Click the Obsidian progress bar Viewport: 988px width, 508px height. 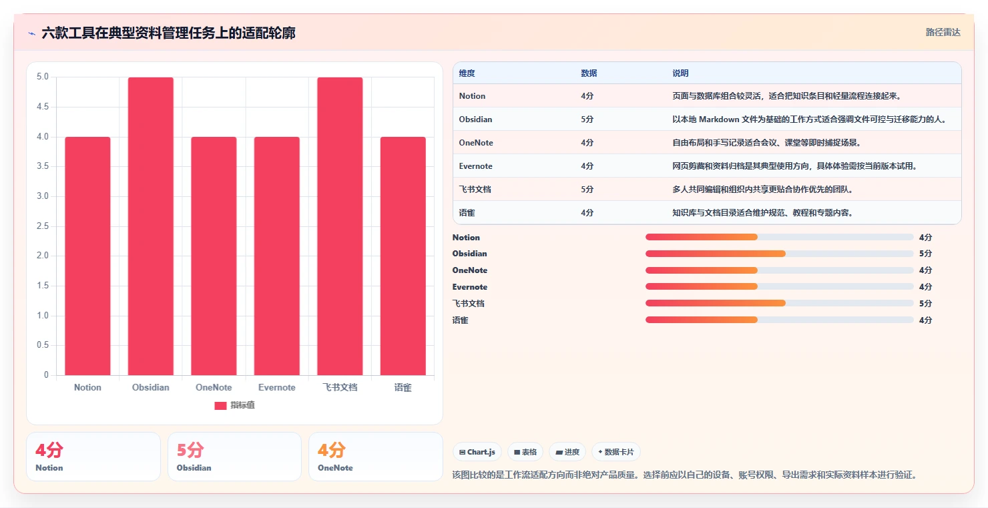click(x=779, y=254)
